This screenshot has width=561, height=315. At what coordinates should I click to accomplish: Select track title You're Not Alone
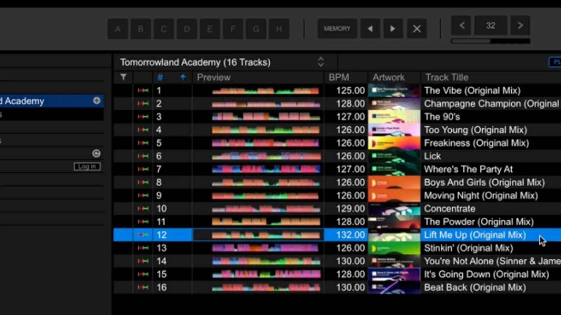492,261
